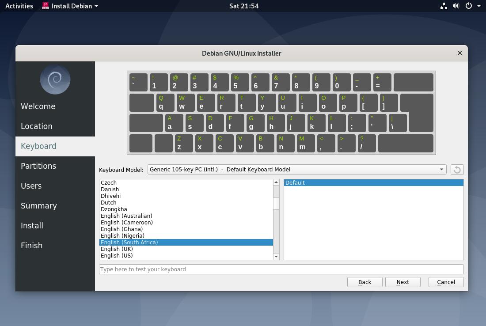
Task: Select the Czech keyboard layout
Action: pyautogui.click(x=186, y=182)
